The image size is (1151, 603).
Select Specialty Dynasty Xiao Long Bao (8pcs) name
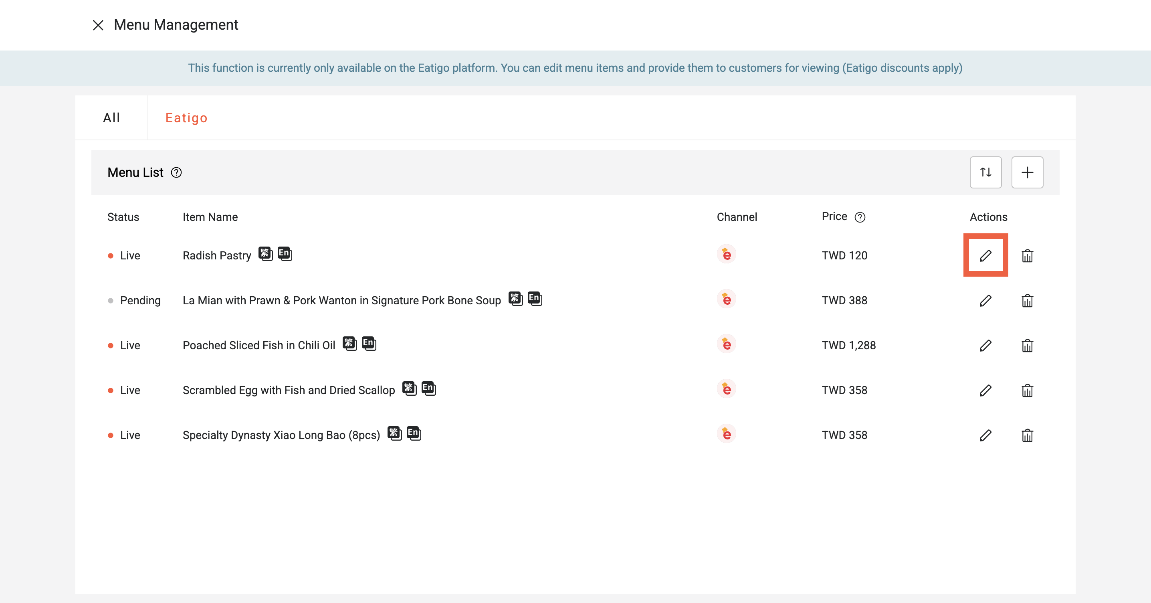pos(281,435)
